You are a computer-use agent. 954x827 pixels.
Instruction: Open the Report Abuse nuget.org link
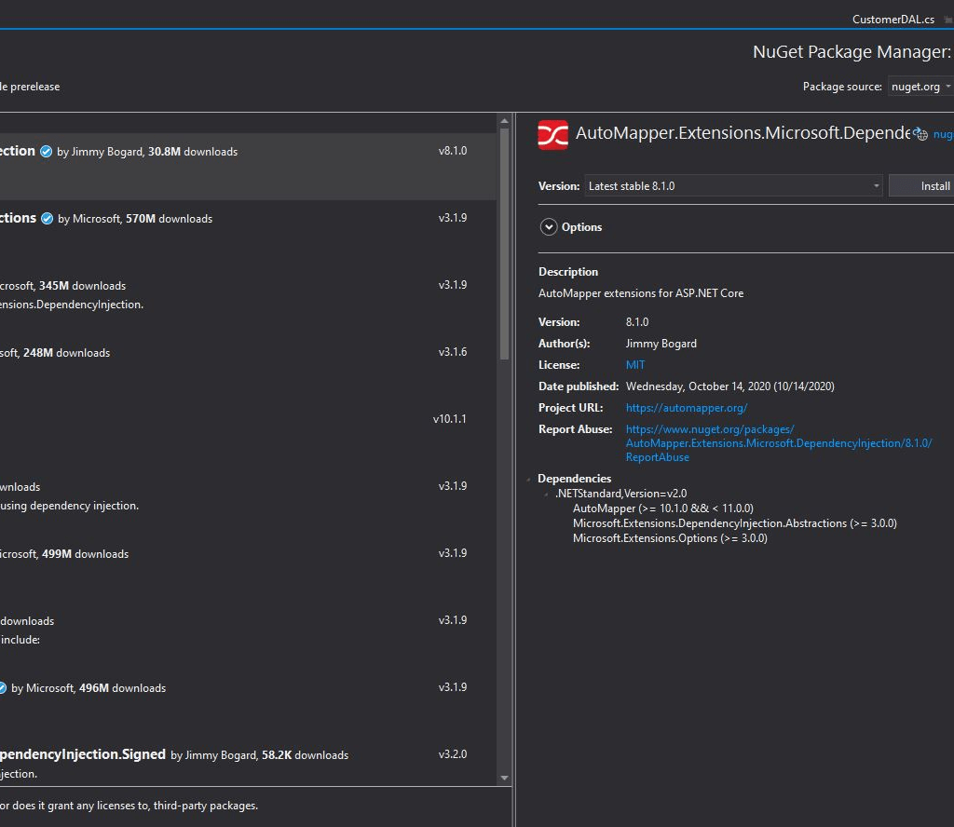coord(778,443)
